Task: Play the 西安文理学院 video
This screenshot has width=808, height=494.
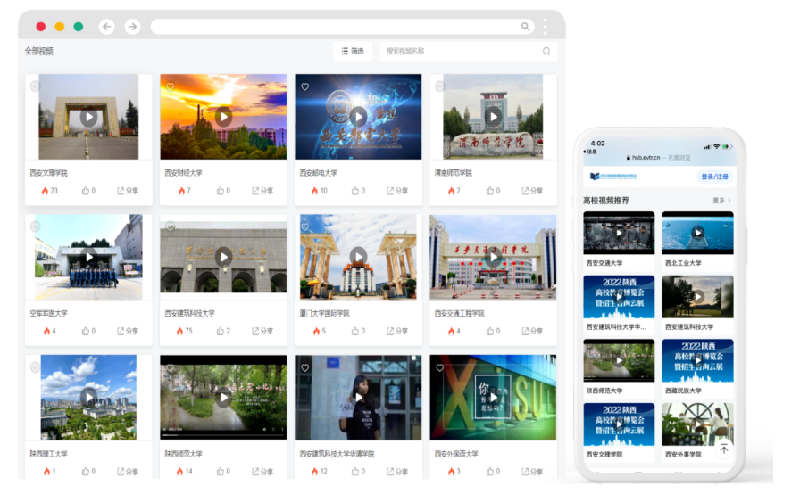Action: [89, 117]
